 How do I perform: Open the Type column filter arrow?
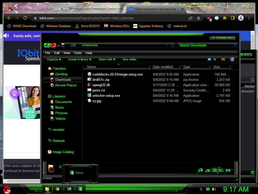click(210, 67)
